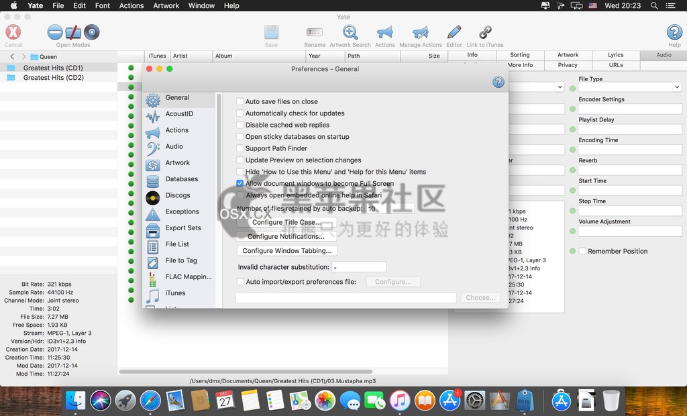Viewport: 687px width, 416px height.
Task: Click the Album column header
Action: pyautogui.click(x=259, y=56)
